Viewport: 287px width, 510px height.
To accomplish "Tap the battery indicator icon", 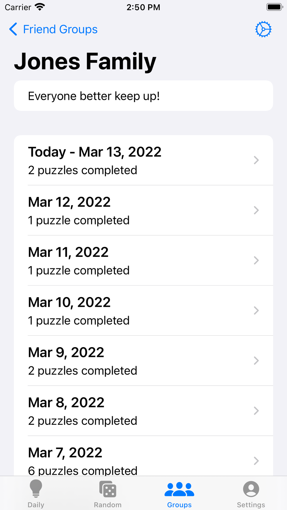I will (x=274, y=7).
